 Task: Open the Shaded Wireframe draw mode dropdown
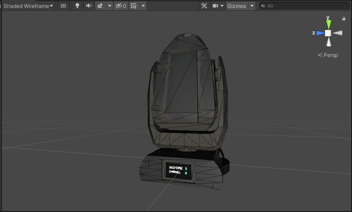[28, 6]
